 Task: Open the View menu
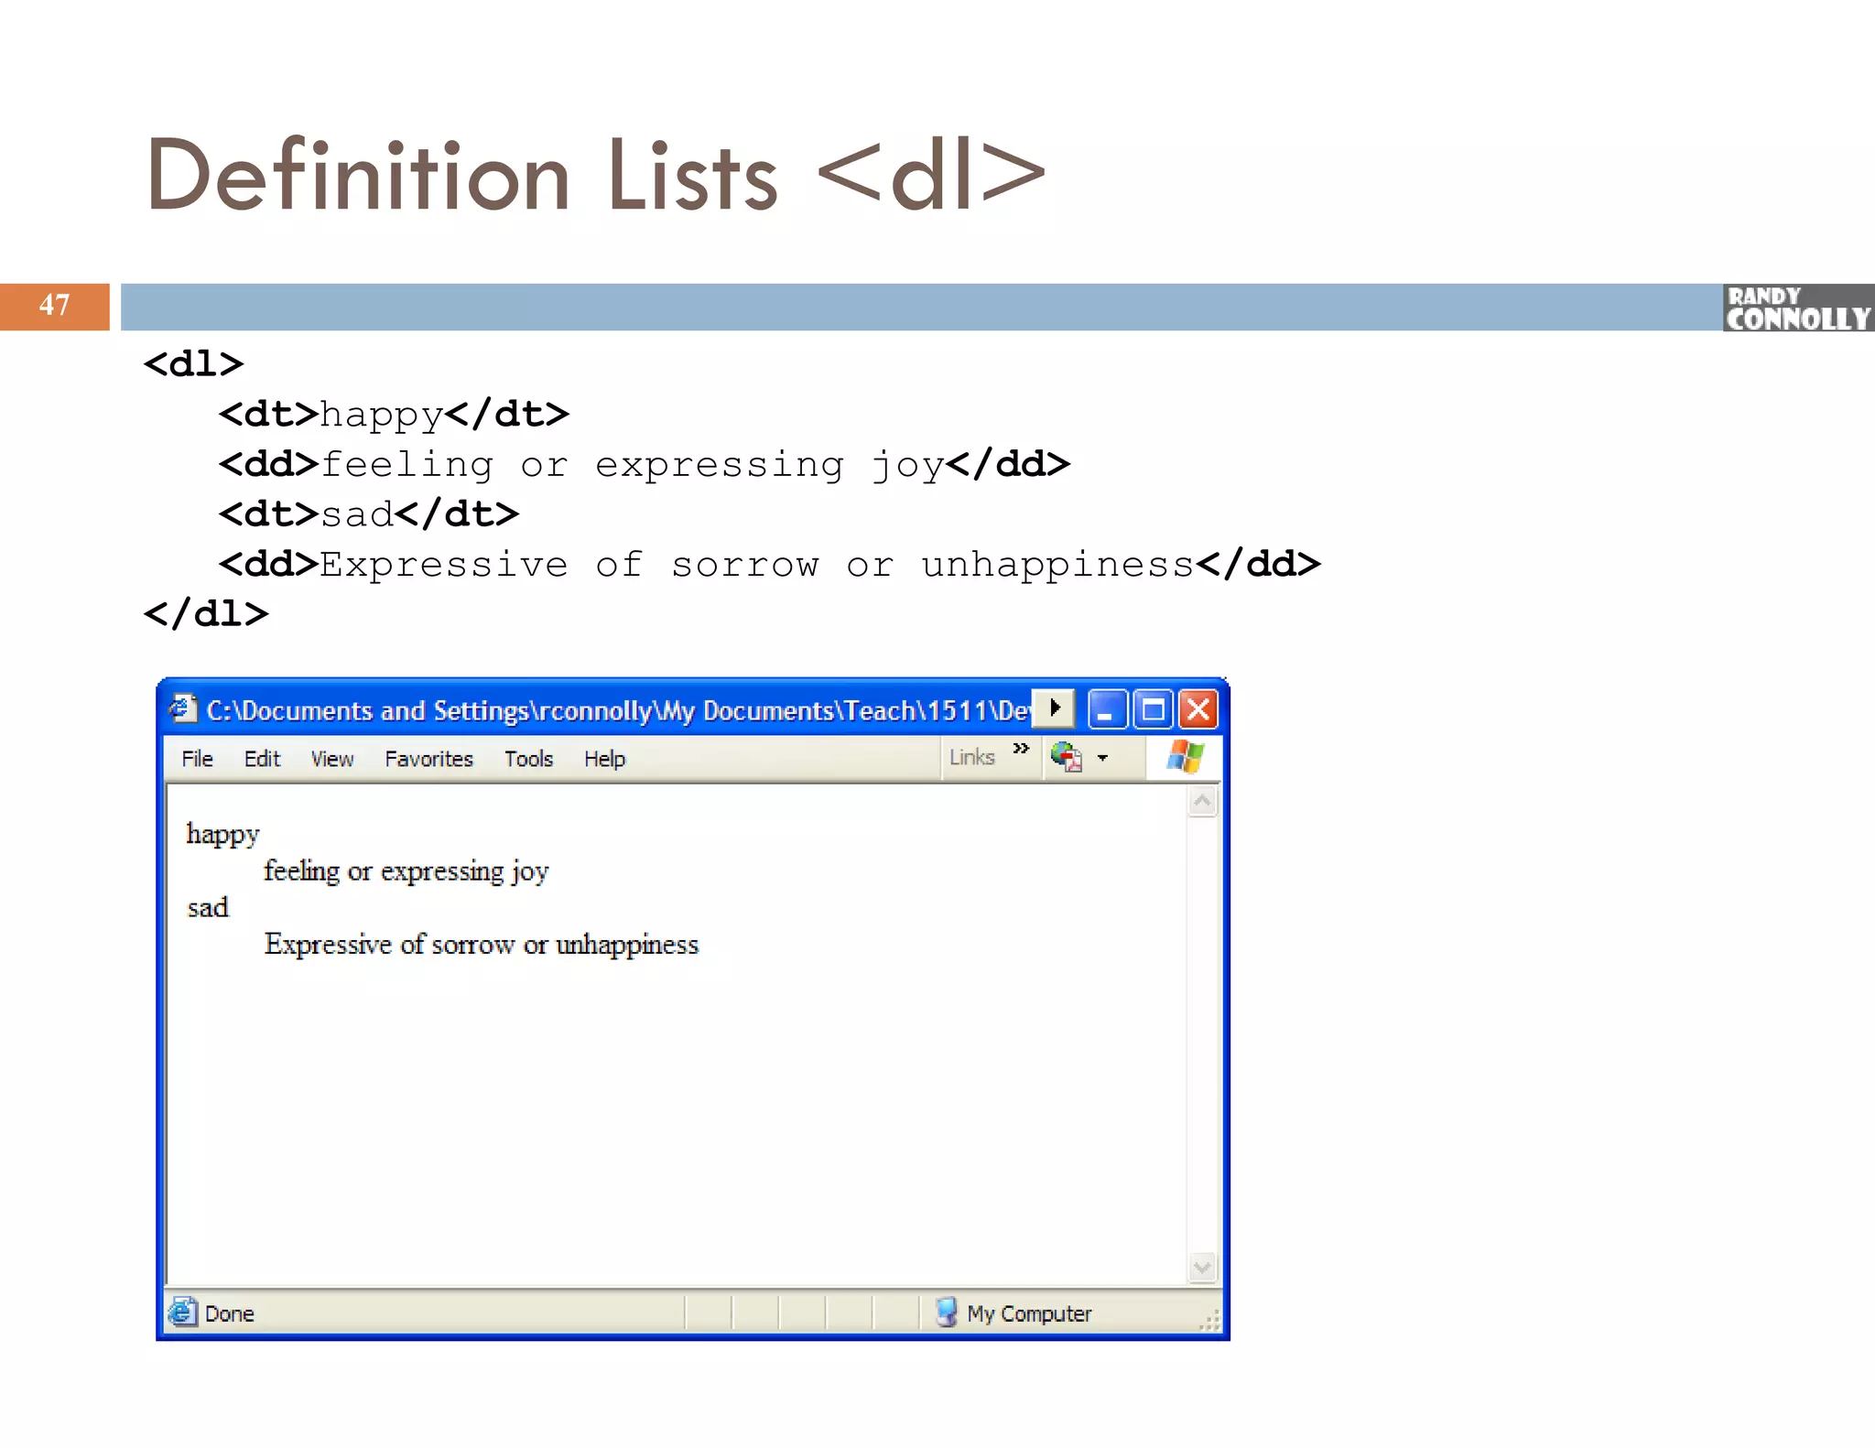(x=331, y=759)
